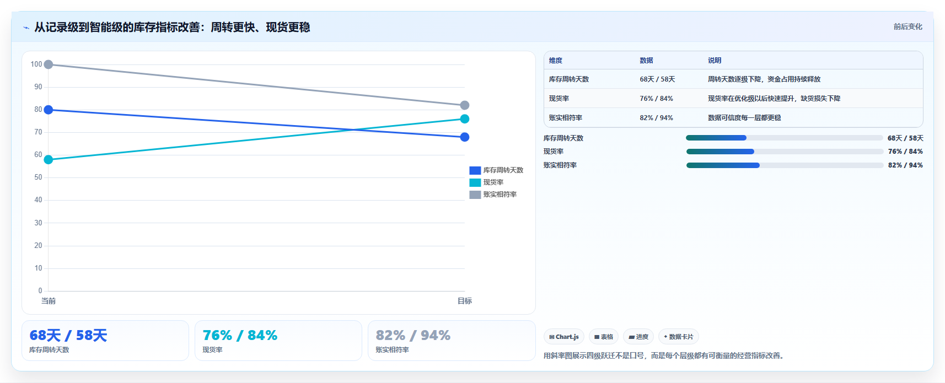
Task: Select the blue data point at 80
Action: (49, 110)
